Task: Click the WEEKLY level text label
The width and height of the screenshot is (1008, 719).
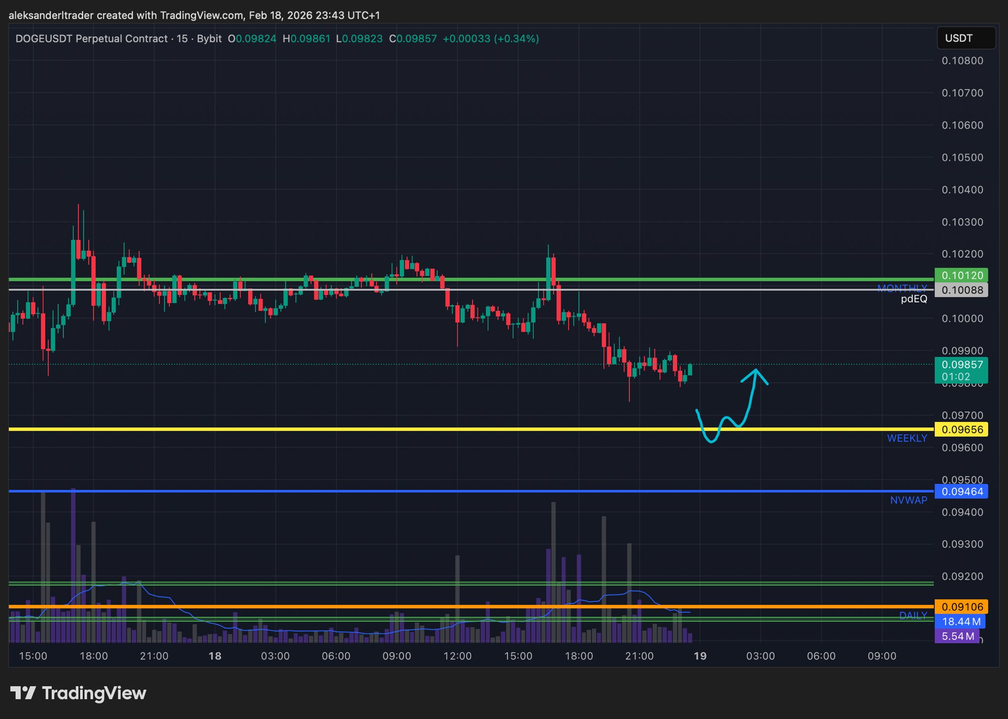Action: click(x=907, y=438)
